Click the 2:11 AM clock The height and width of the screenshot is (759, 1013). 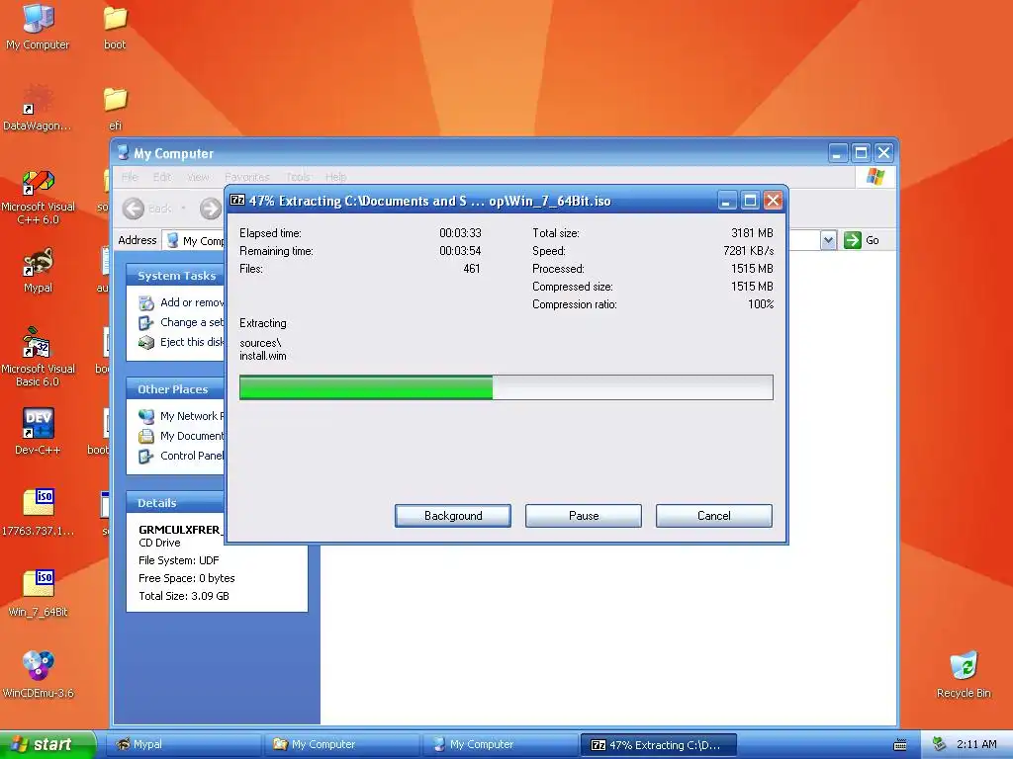pyautogui.click(x=976, y=744)
